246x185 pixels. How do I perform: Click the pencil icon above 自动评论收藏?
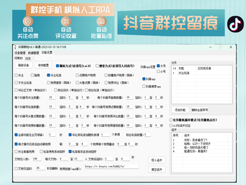click(x=66, y=21)
